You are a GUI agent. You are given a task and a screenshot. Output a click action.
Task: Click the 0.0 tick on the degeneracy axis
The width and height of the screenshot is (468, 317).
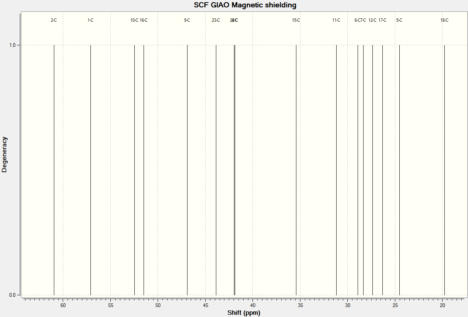(12, 295)
